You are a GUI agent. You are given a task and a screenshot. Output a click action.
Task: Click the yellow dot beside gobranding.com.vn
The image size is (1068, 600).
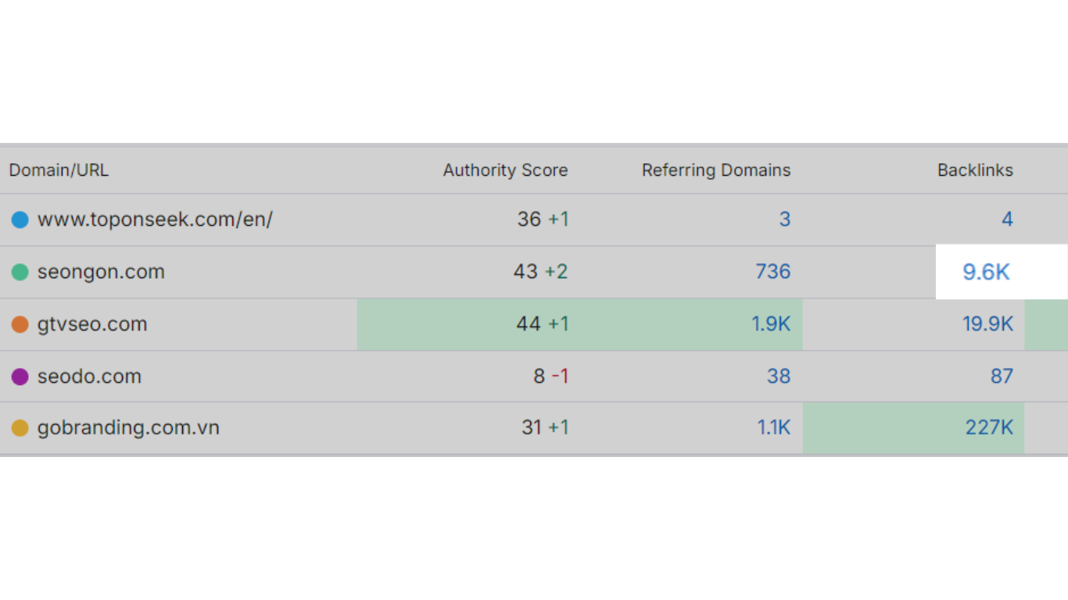(20, 428)
